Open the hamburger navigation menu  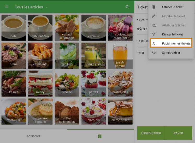coord(7,7)
